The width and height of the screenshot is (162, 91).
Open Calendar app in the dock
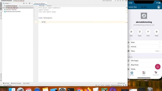[29, 89]
